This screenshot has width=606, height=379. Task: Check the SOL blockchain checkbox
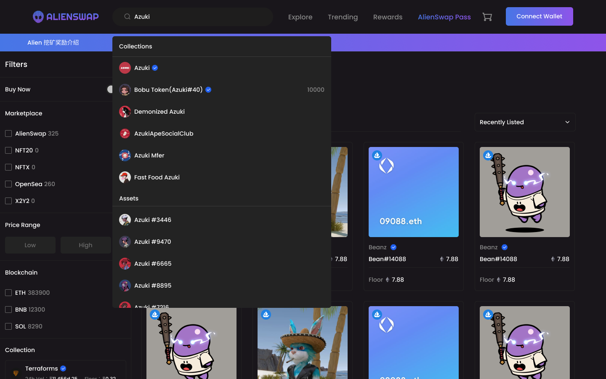[8, 326]
